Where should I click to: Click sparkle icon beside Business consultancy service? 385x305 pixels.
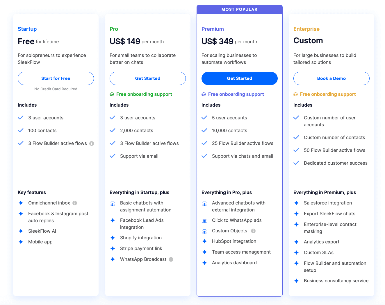click(296, 281)
